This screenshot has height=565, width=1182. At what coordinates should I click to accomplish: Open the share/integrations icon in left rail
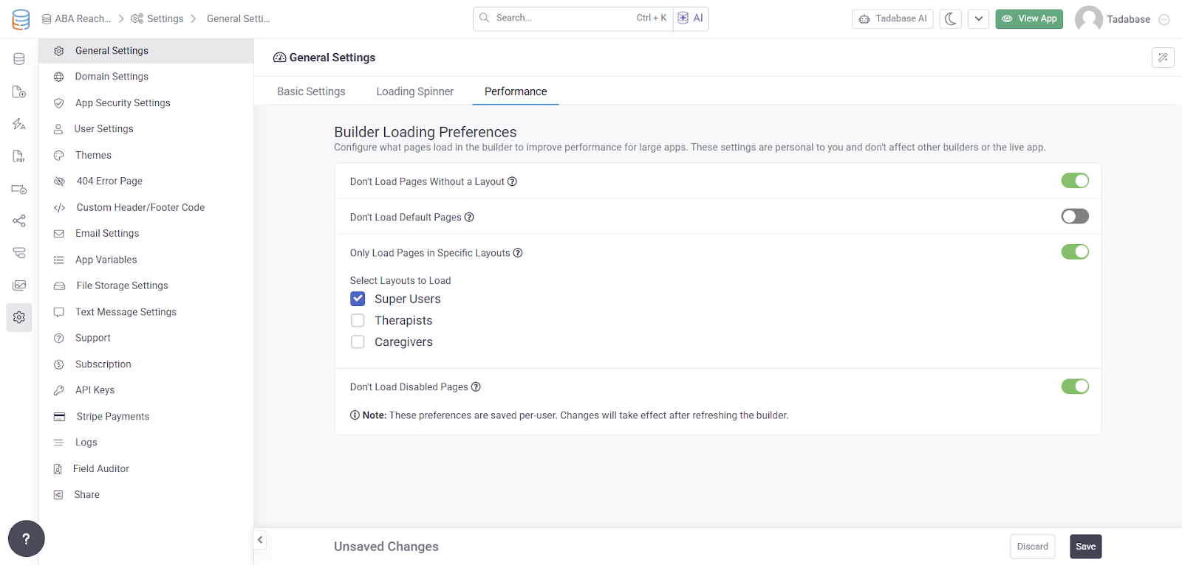point(19,221)
